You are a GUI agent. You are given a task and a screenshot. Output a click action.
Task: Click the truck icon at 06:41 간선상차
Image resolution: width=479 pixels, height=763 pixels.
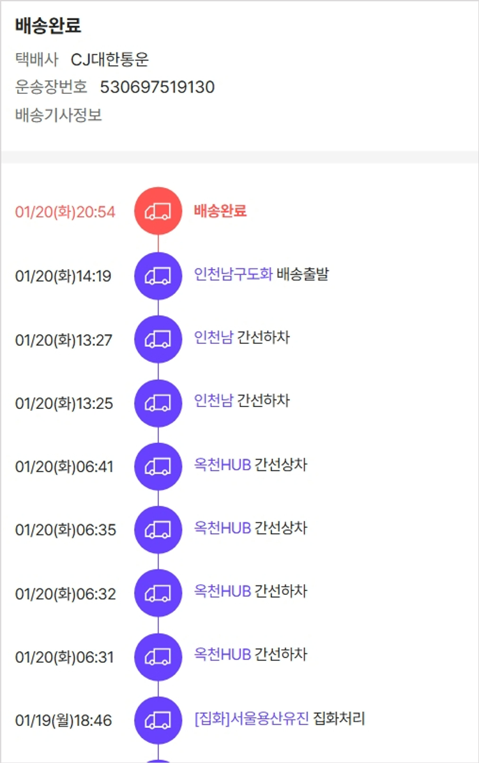[x=158, y=466]
